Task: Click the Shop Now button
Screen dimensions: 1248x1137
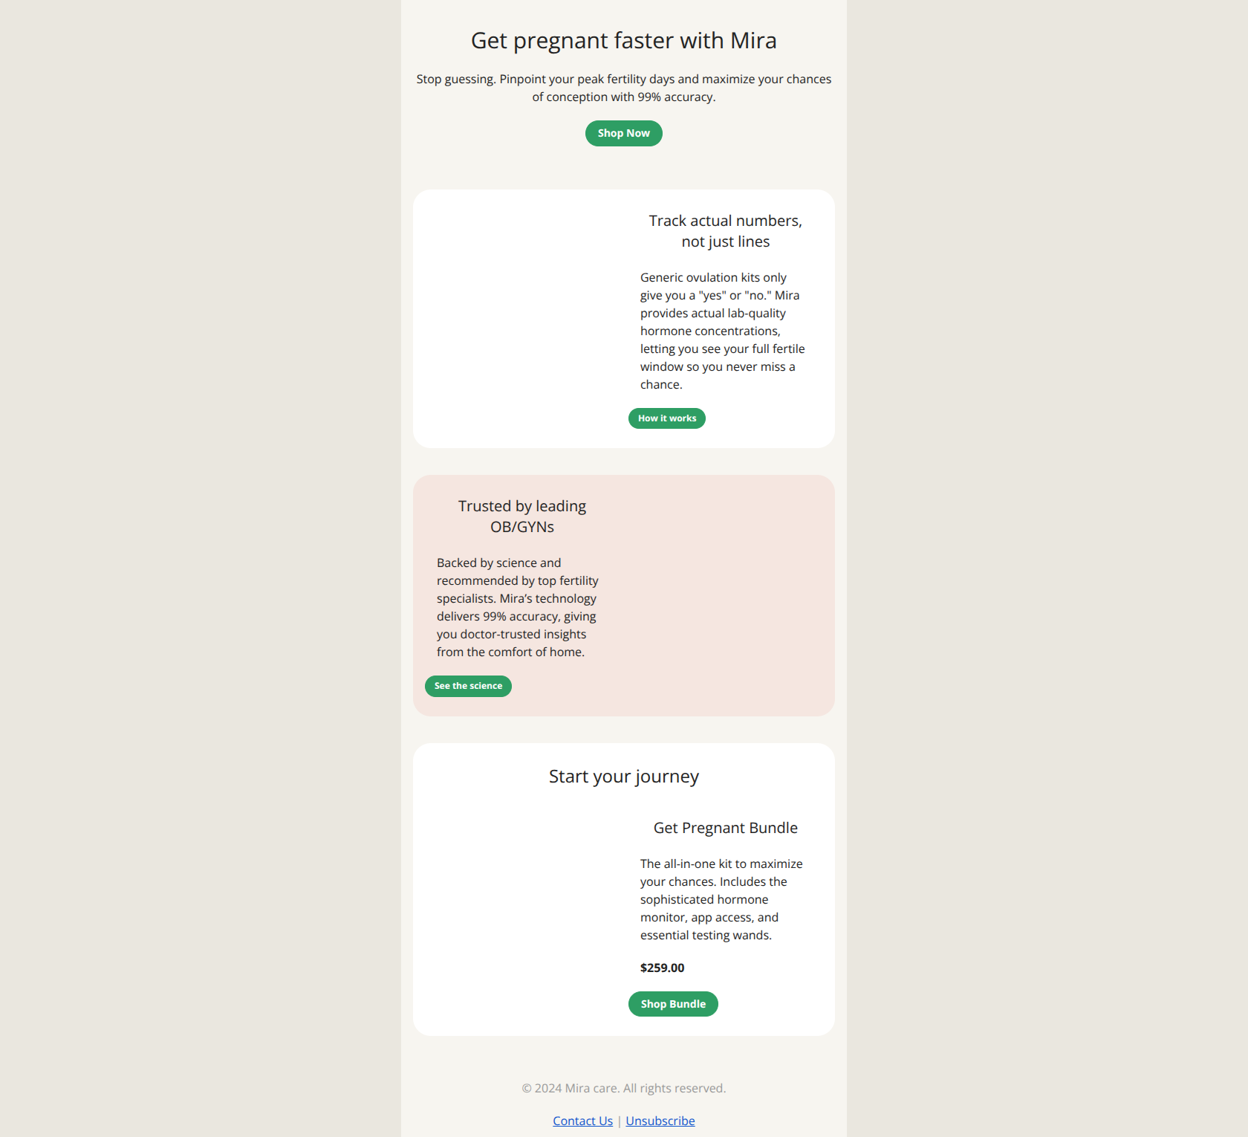Action: tap(623, 134)
